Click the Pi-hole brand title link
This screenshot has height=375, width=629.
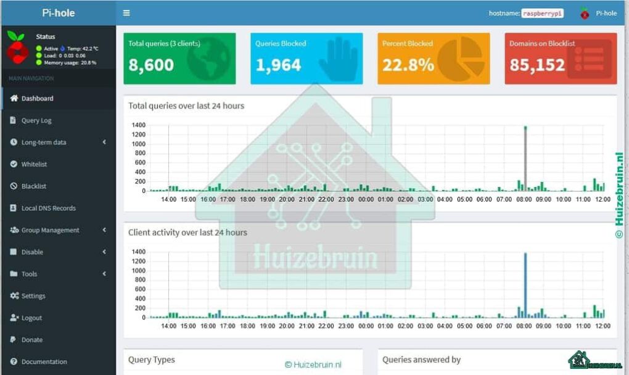coord(59,13)
